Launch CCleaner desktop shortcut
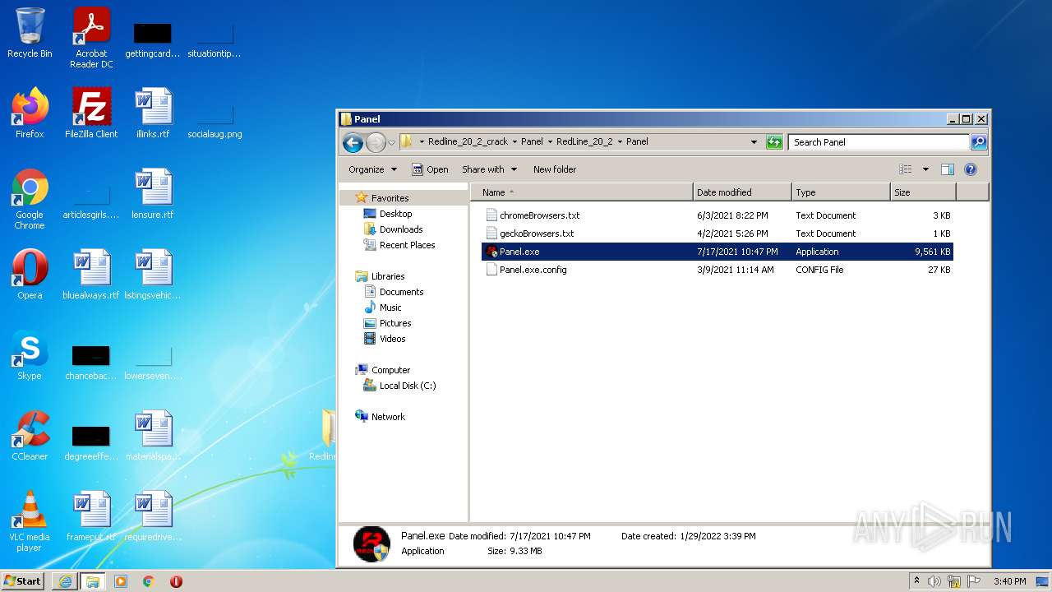 pos(30,435)
